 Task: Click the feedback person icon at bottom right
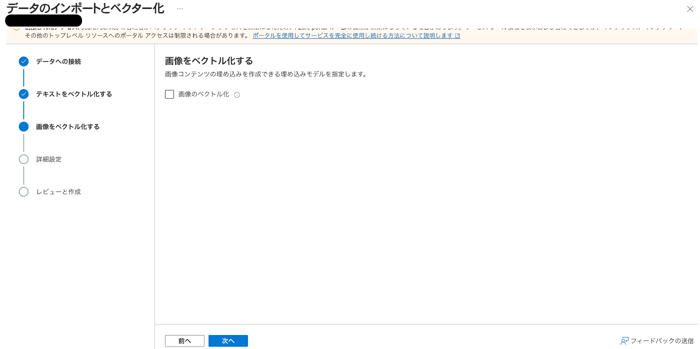[x=624, y=341]
